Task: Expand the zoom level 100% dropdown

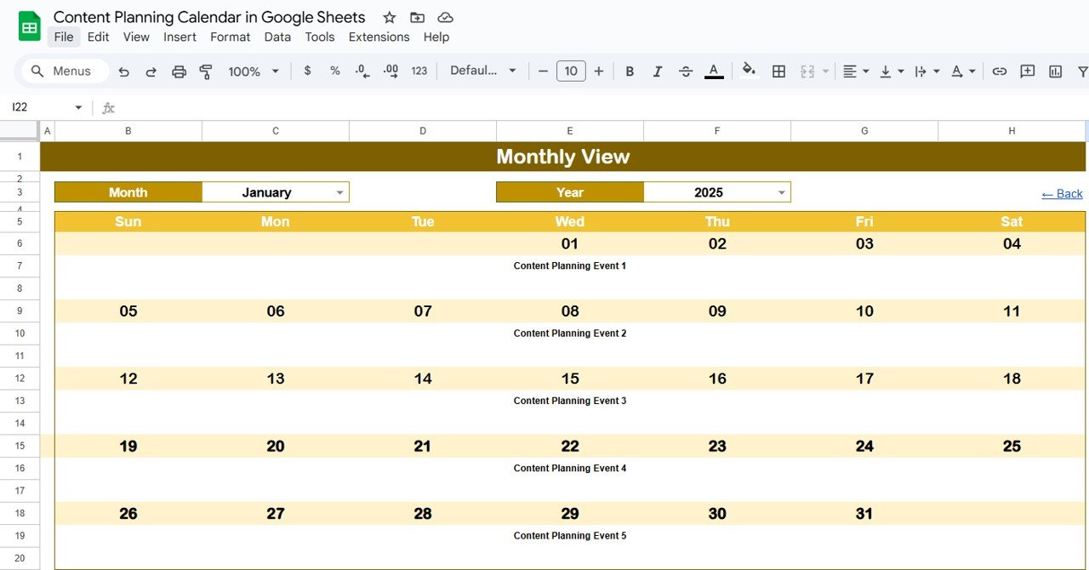Action: (254, 71)
